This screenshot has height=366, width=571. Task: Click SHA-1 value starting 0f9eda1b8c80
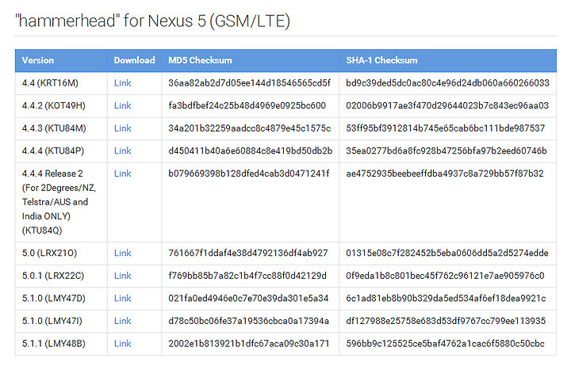(x=445, y=276)
